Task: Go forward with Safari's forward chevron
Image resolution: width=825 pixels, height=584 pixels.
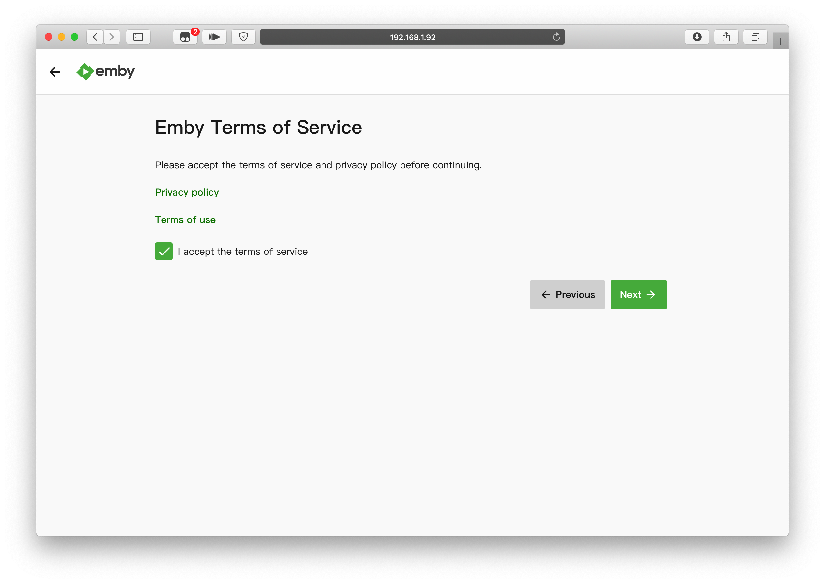Action: point(112,37)
